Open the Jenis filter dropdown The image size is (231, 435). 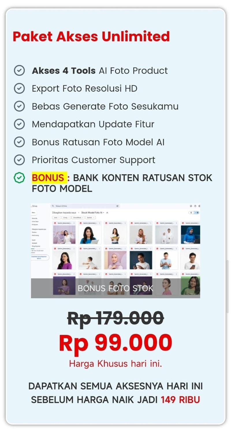pos(56,217)
